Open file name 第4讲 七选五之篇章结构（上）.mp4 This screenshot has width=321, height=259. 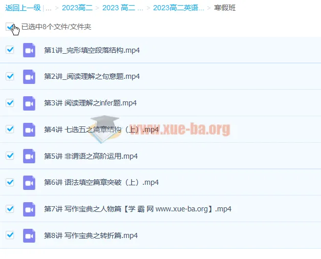click(x=101, y=129)
